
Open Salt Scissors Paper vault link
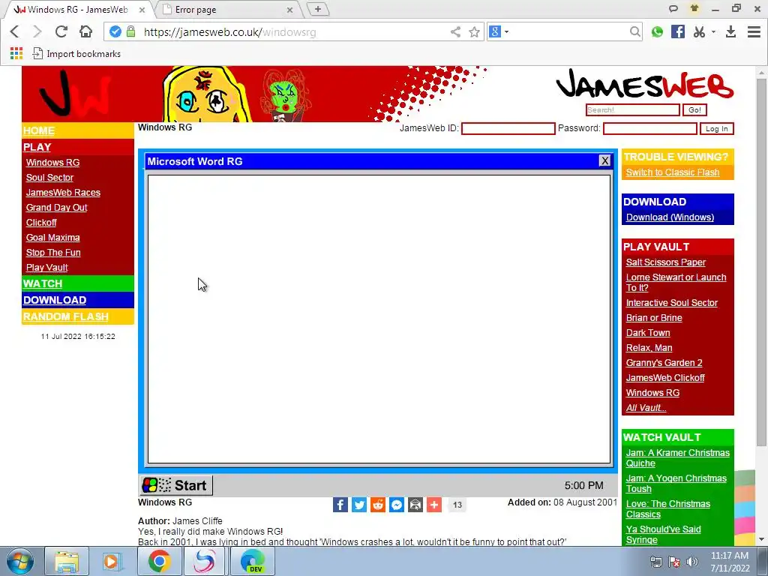coord(666,262)
